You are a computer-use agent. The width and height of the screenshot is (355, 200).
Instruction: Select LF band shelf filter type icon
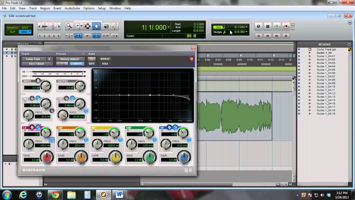point(38,127)
